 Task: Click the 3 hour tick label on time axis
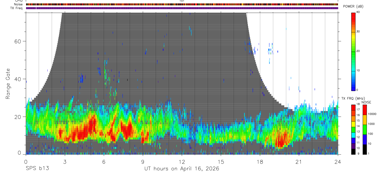(65, 162)
